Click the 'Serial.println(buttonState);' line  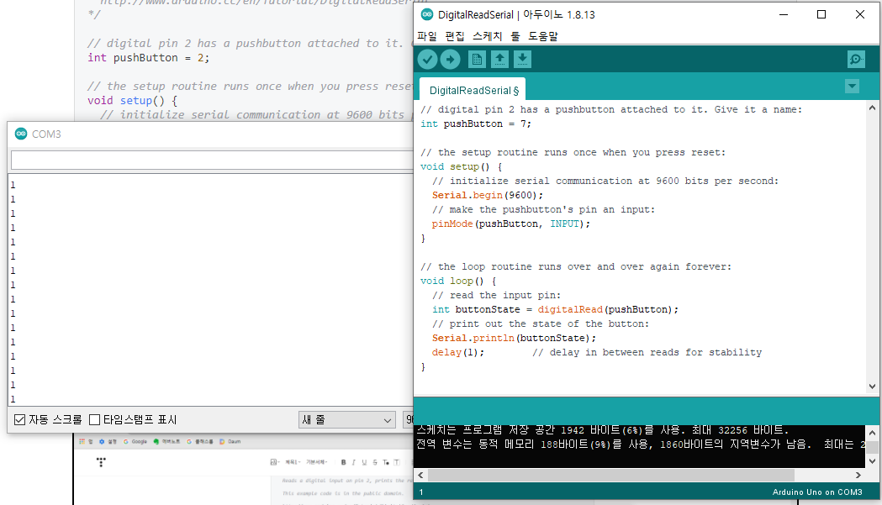514,338
